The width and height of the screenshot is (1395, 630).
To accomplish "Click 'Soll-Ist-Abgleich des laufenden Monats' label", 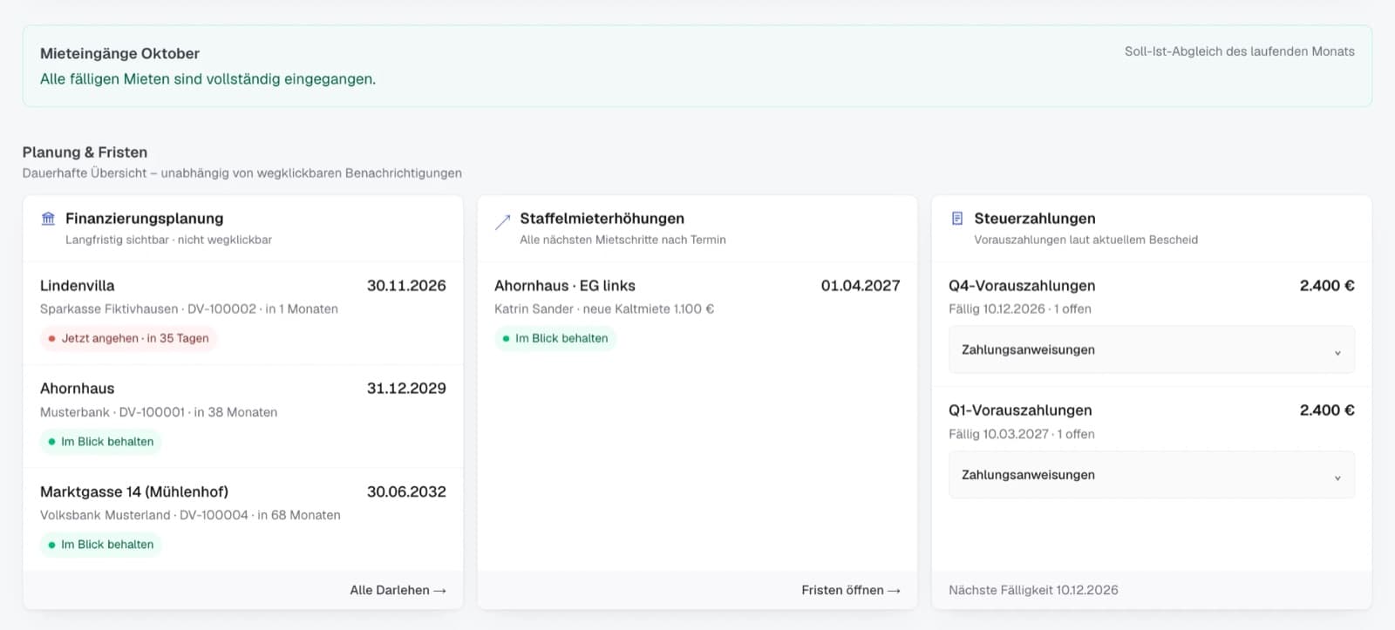I will (1240, 51).
